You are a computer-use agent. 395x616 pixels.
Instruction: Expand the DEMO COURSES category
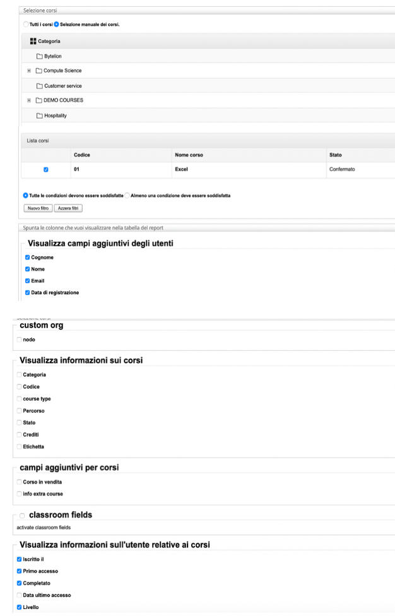(x=29, y=100)
